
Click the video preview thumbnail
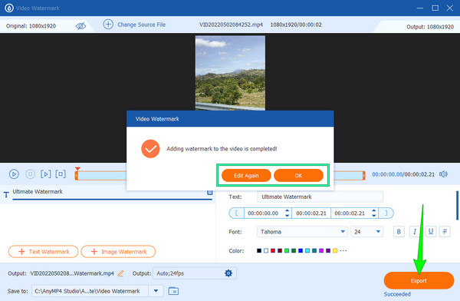tap(230, 73)
